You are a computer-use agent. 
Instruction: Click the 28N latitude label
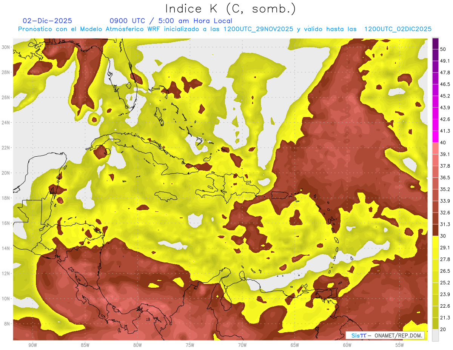pyautogui.click(x=6, y=72)
